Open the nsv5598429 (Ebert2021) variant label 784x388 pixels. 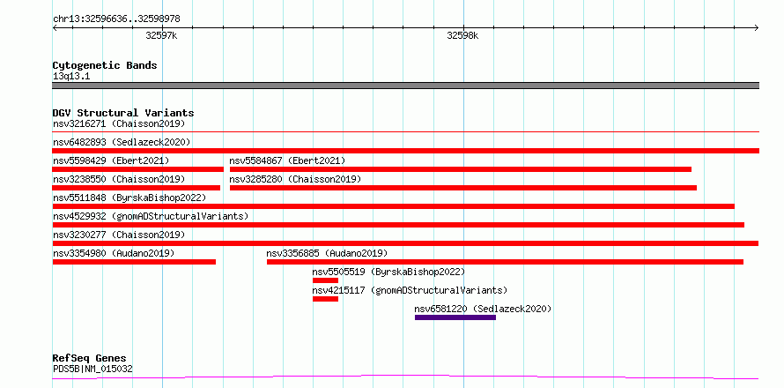pos(111,160)
